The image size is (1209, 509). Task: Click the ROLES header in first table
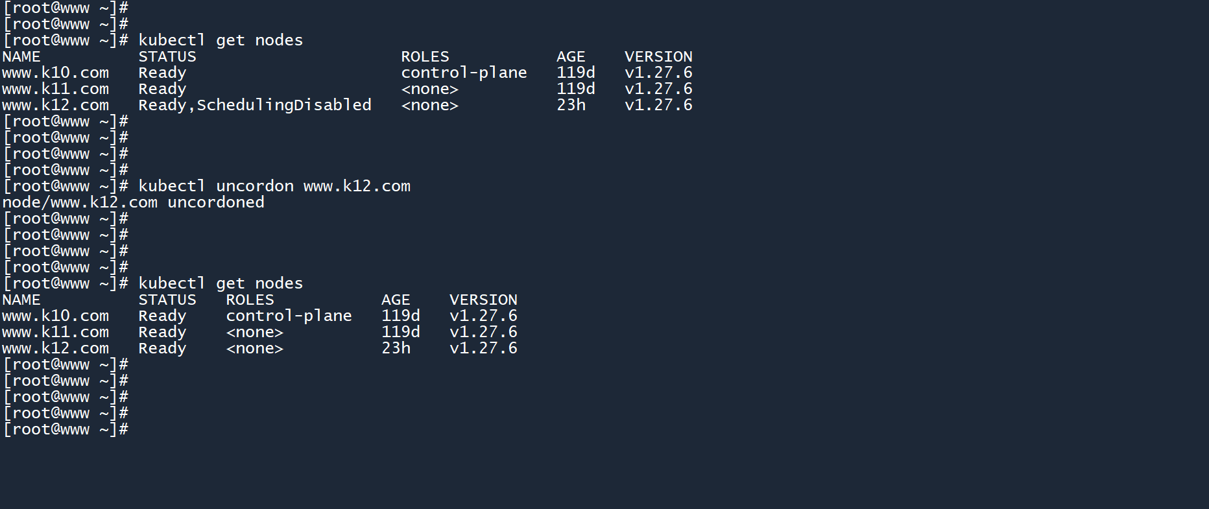point(425,56)
